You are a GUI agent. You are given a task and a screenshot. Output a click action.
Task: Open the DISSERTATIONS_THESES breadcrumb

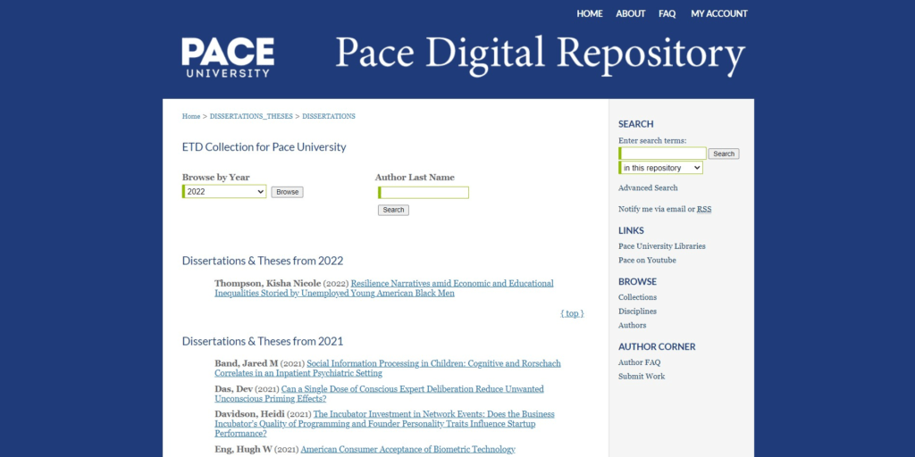click(x=251, y=117)
